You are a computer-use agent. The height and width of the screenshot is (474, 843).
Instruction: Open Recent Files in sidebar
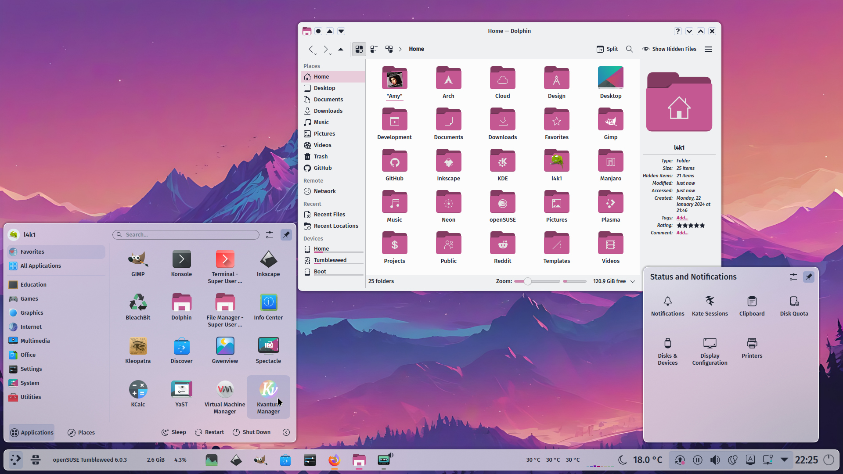click(x=333, y=215)
